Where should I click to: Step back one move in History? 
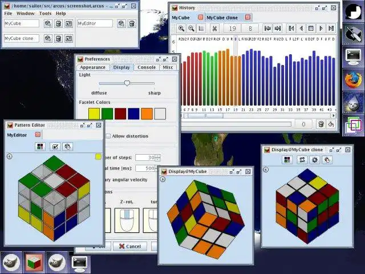301,29
